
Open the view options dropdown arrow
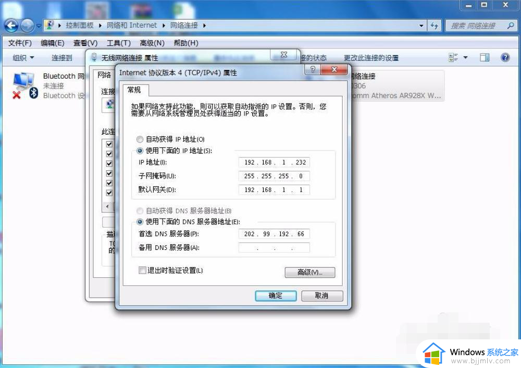[x=465, y=58]
